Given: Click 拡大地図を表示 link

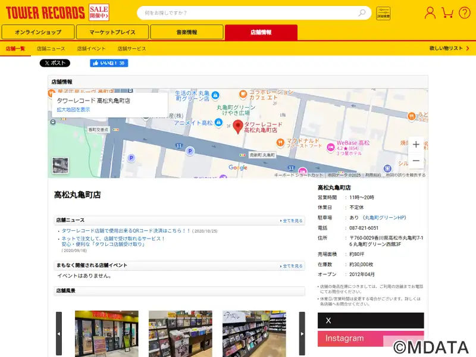Looking at the screenshot, I should click(73, 109).
